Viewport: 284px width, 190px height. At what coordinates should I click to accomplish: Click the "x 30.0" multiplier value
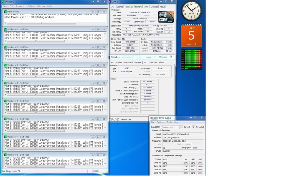[x=130, y=45]
